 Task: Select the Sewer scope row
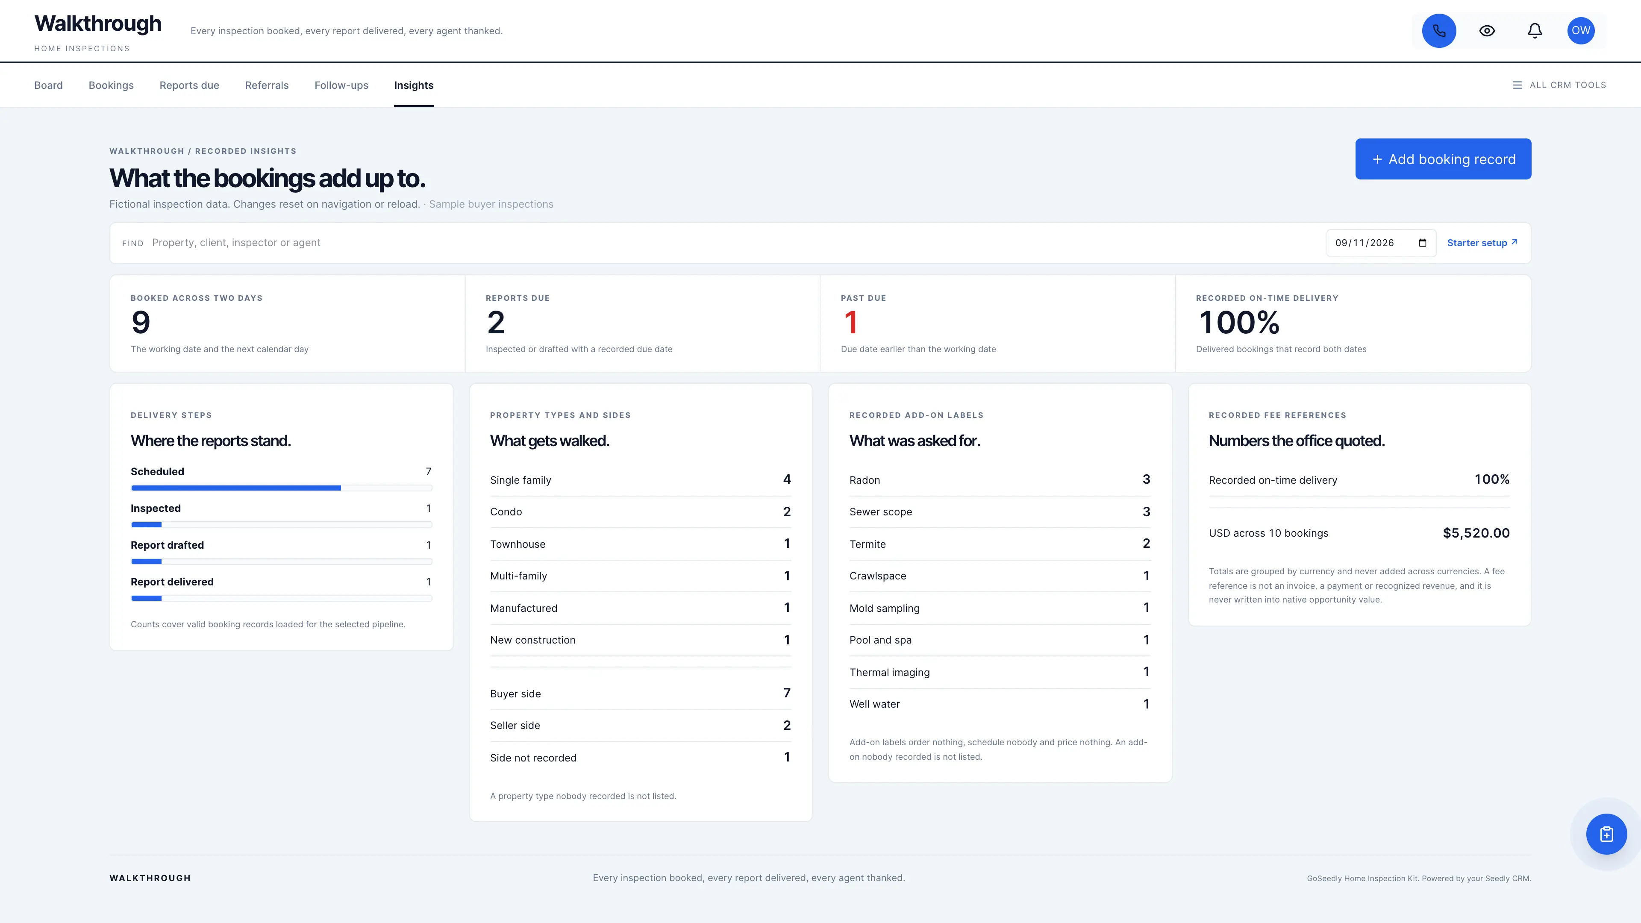(1000, 511)
